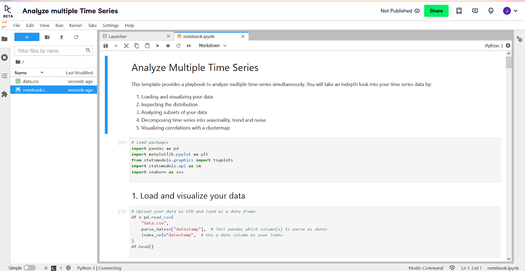The width and height of the screenshot is (525, 271).
Task: Click the green Share button
Action: pos(436,11)
